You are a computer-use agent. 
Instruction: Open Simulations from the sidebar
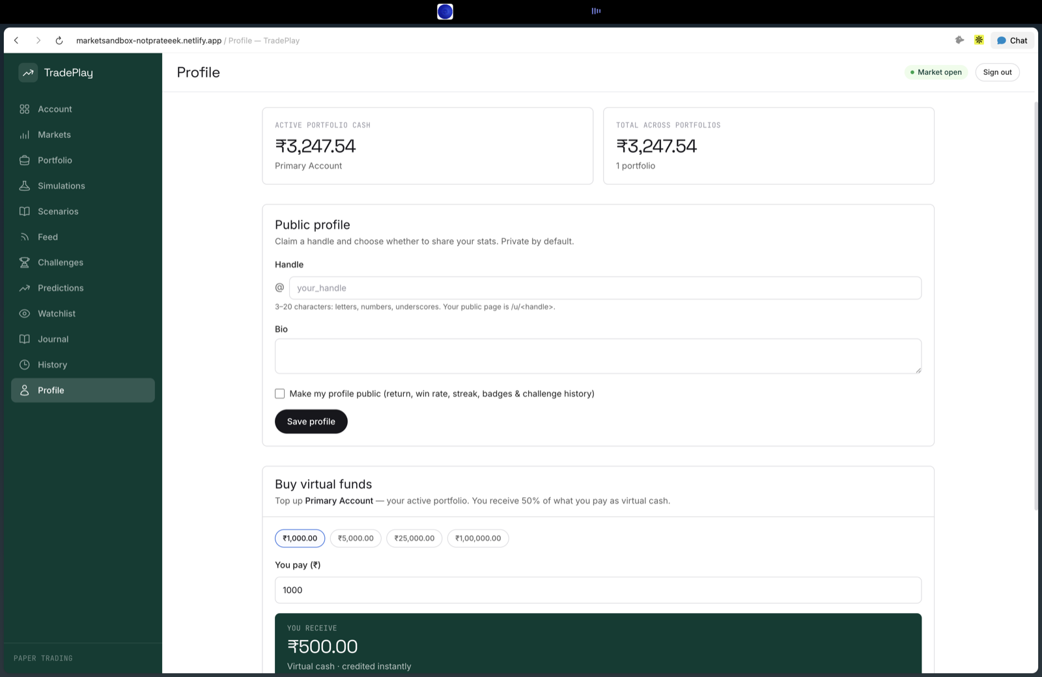83,186
